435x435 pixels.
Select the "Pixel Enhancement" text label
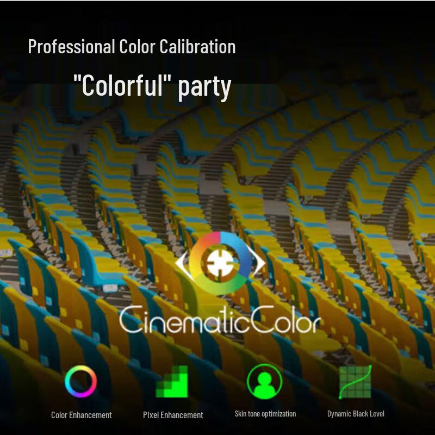click(x=173, y=415)
